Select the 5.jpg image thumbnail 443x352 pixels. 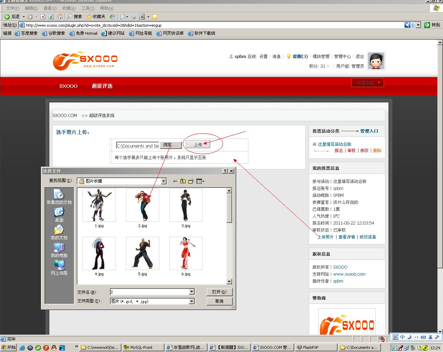142,254
